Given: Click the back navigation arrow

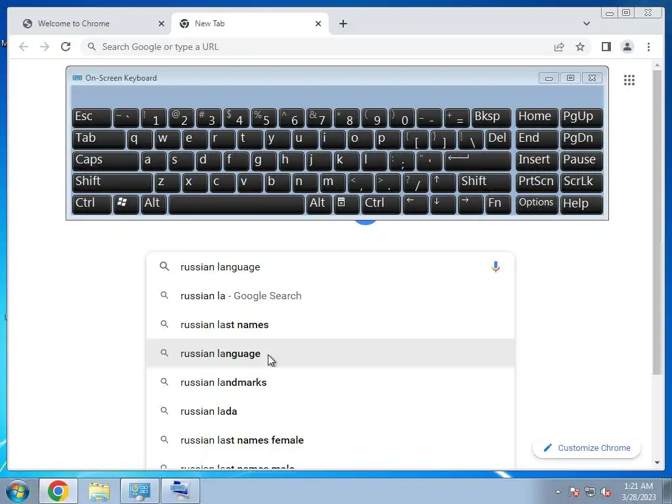Looking at the screenshot, I should coord(24,47).
